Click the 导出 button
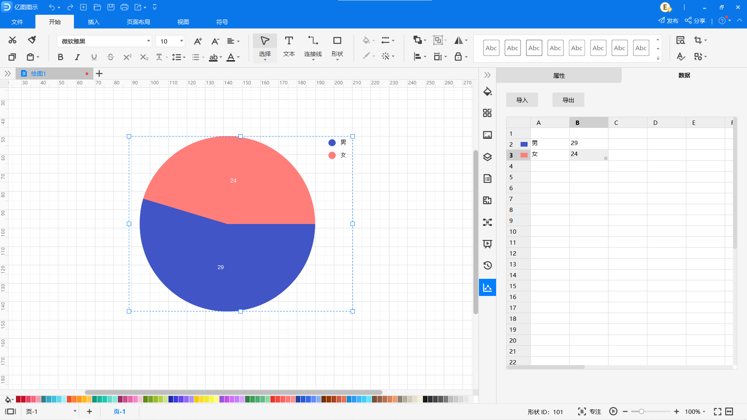Viewport: 747px width, 420px height. tap(568, 100)
